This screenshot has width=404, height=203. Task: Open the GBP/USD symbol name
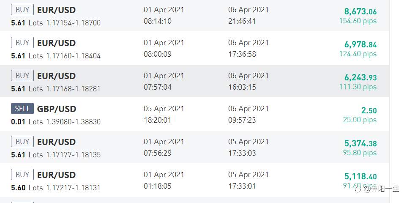(x=57, y=109)
